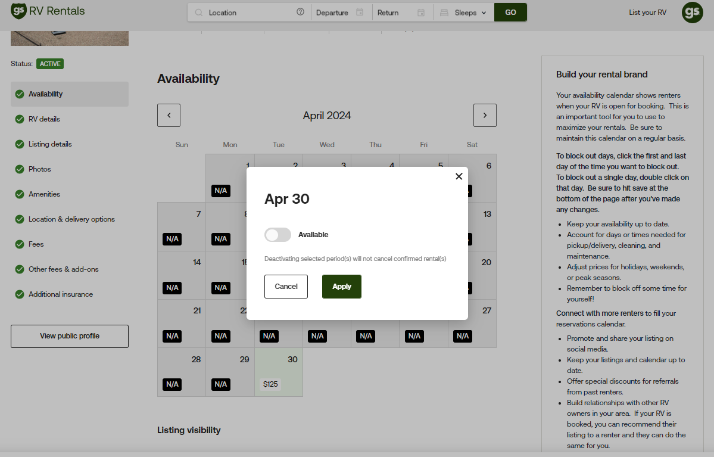Viewport: 714px width, 457px height.
Task: Click the green GO search button
Action: tap(510, 13)
